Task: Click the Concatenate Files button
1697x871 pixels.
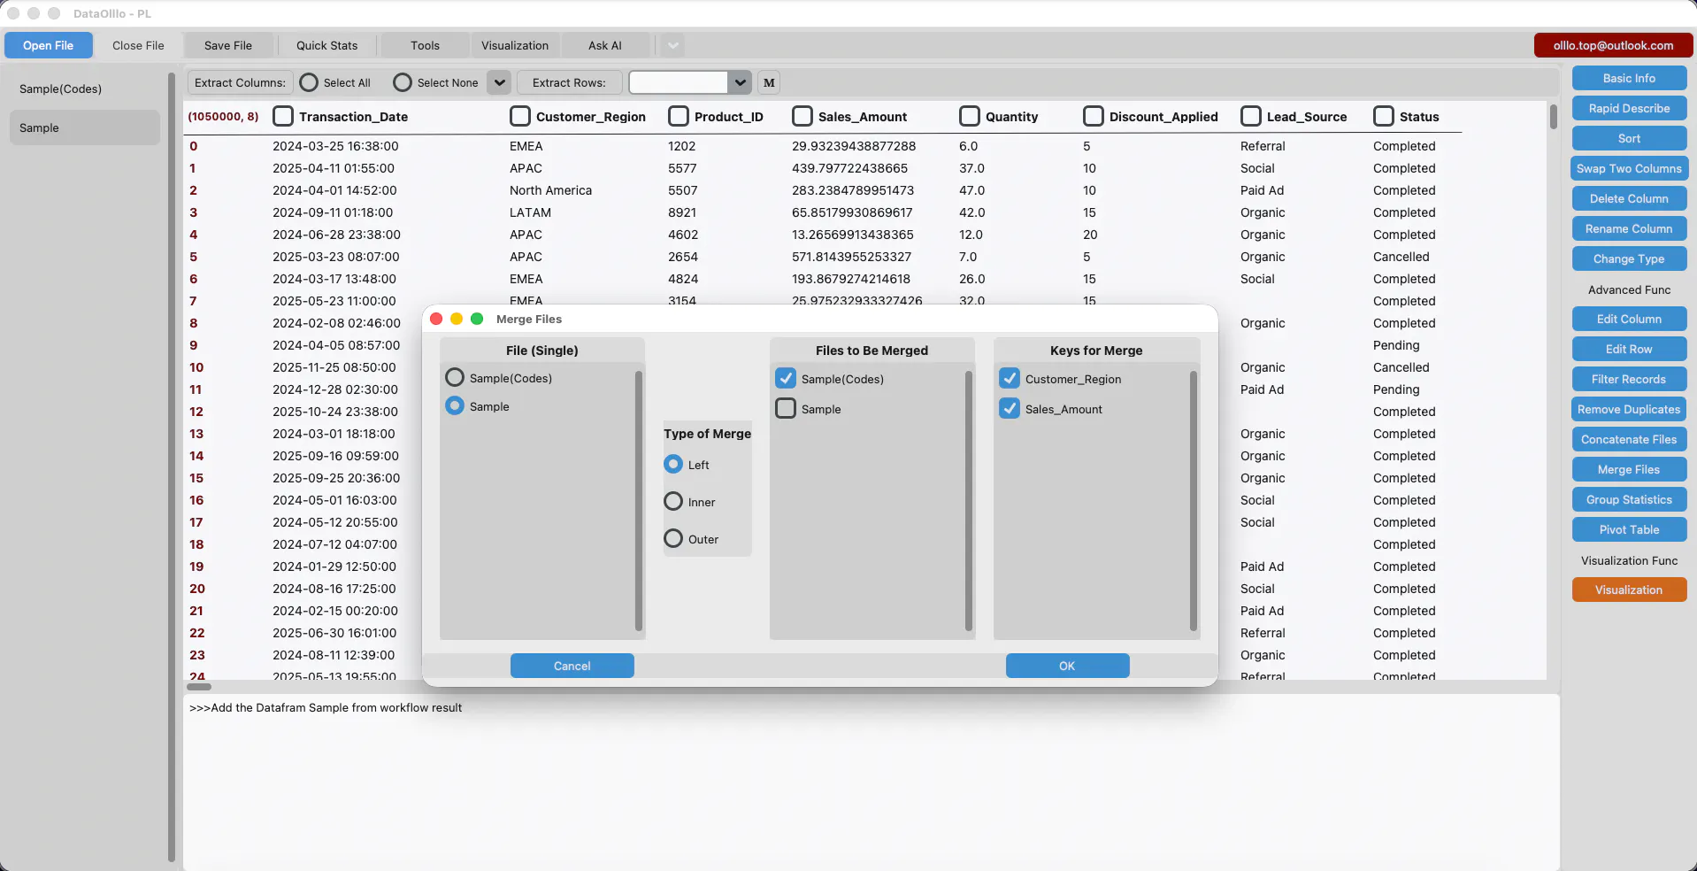Action: (x=1629, y=439)
